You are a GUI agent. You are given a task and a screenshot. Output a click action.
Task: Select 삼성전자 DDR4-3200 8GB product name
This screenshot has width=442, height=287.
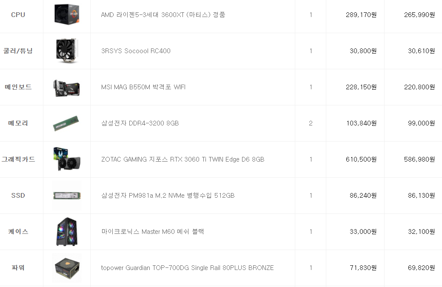140,123
